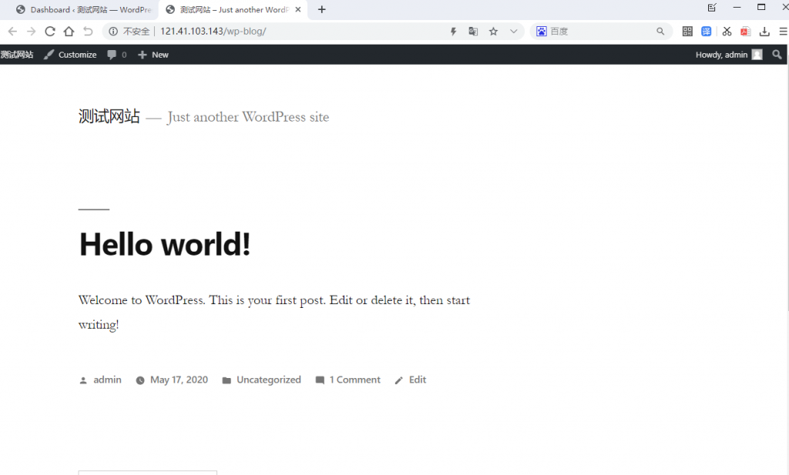This screenshot has height=475, width=789.
Task: Open the browser main menu icon
Action: tap(783, 31)
